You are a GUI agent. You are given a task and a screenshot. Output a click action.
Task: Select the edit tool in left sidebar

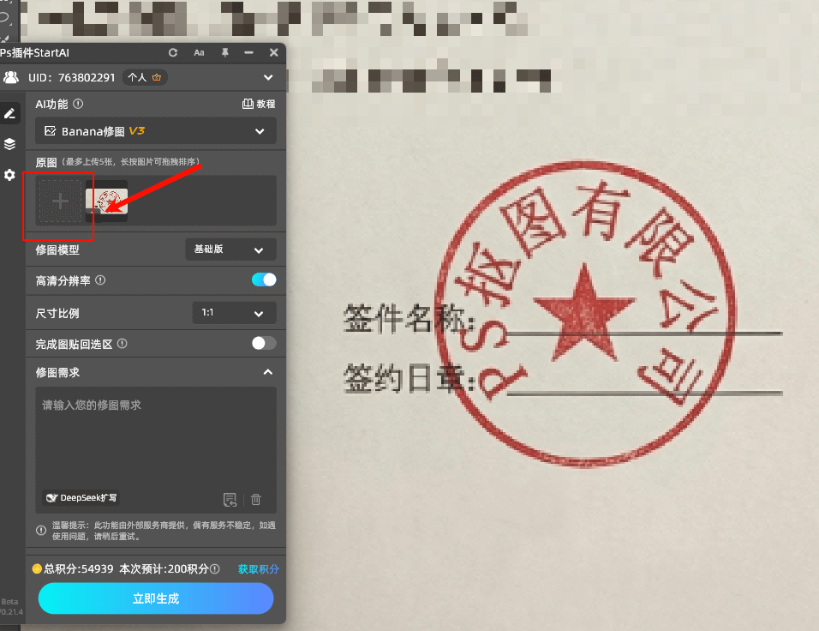pyautogui.click(x=10, y=113)
